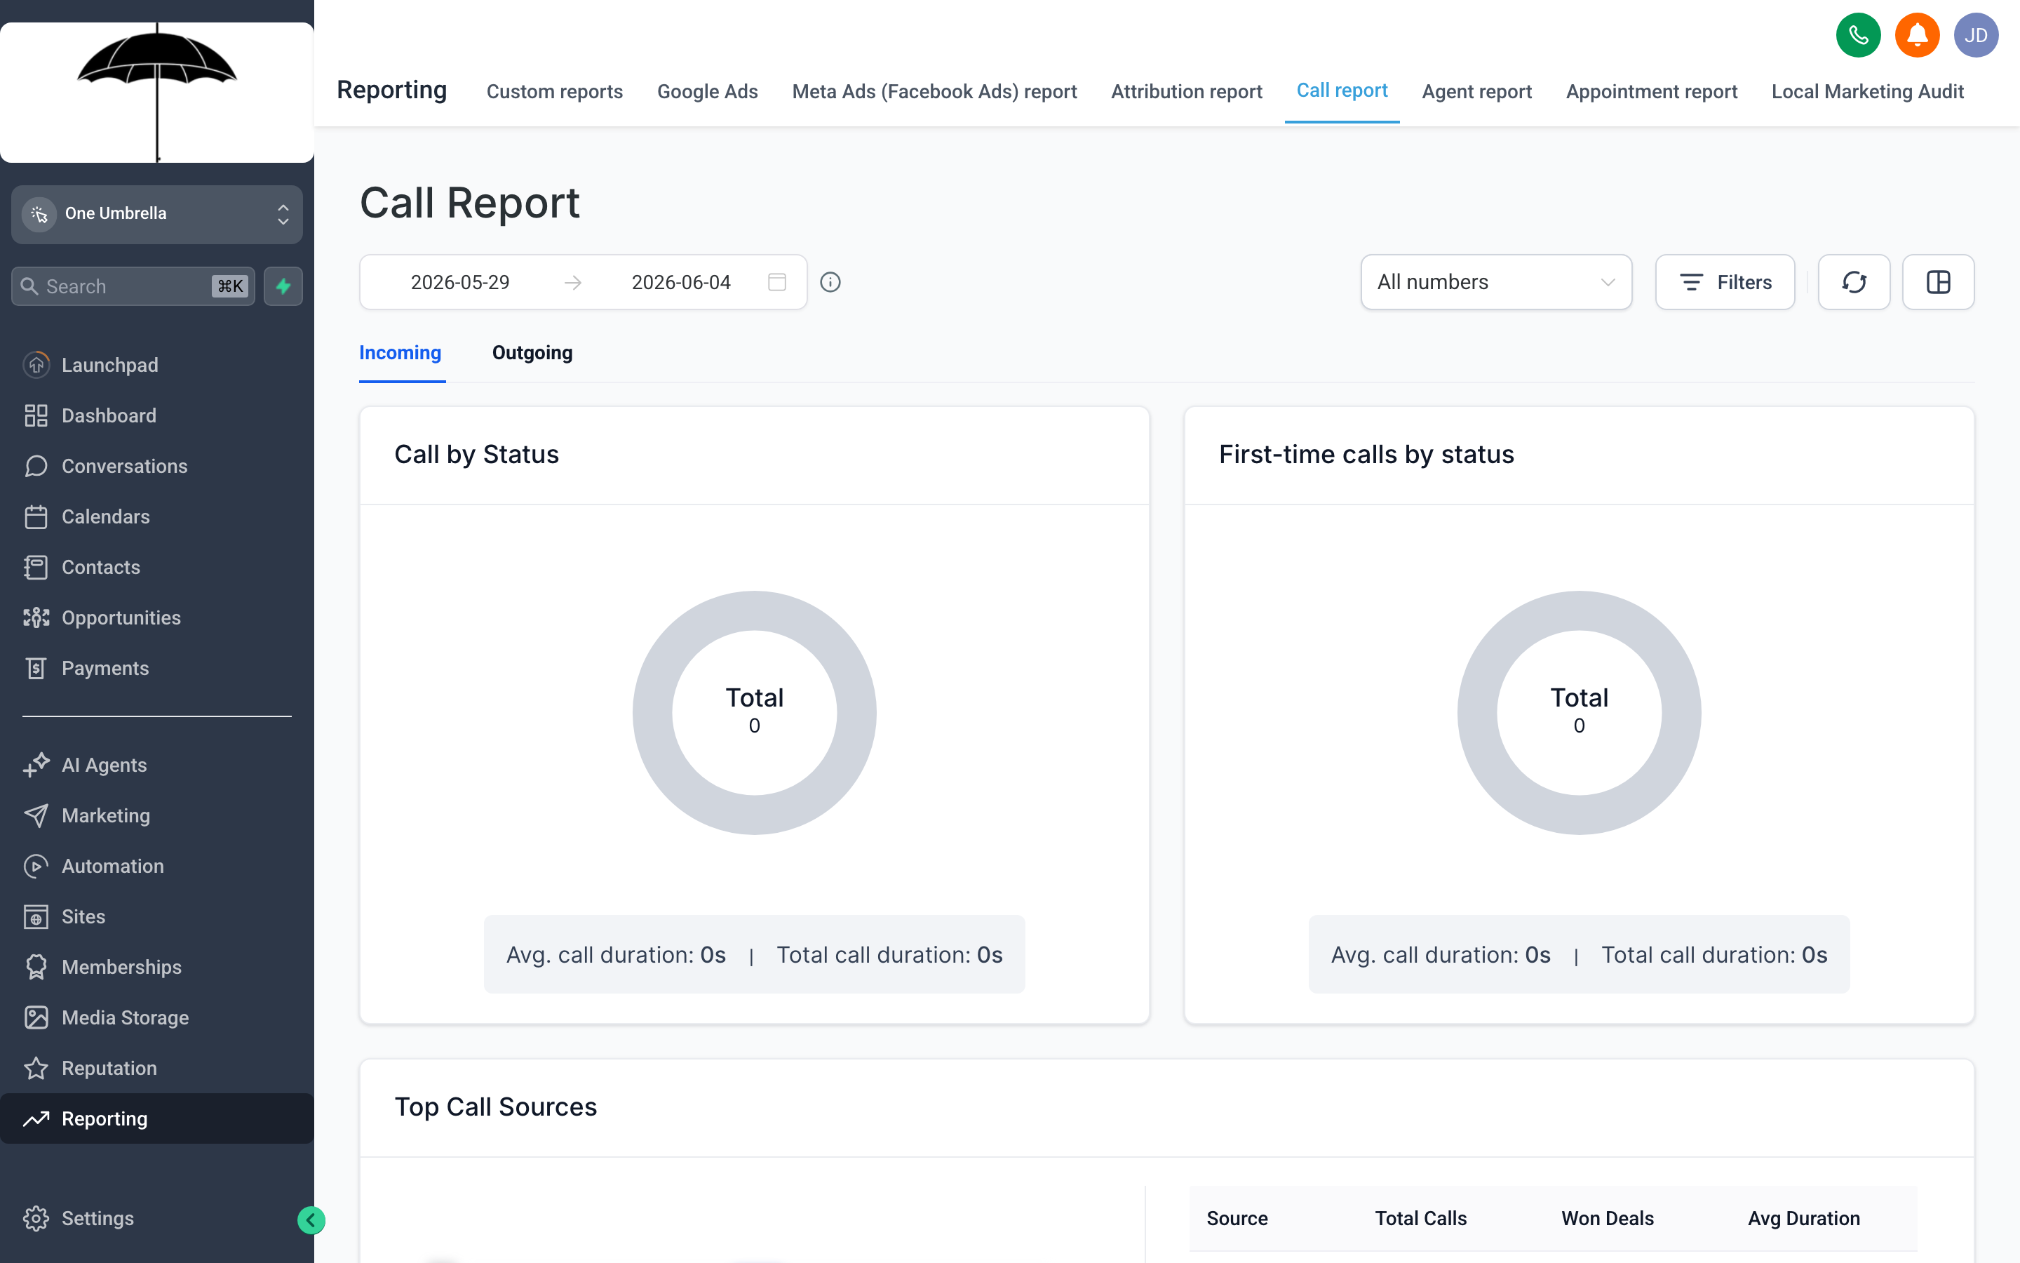The width and height of the screenshot is (2020, 1263).
Task: Click the green phone dialer icon
Action: coord(1858,35)
